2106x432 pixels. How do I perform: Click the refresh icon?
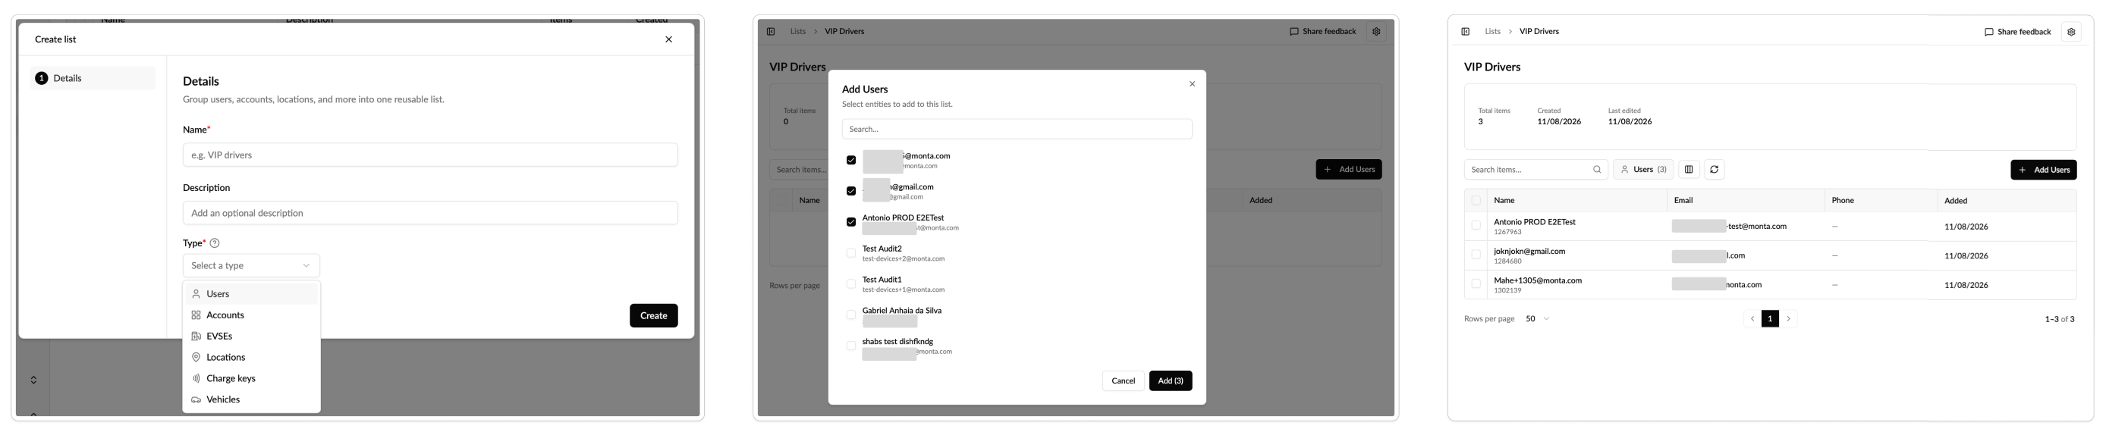click(x=1714, y=170)
